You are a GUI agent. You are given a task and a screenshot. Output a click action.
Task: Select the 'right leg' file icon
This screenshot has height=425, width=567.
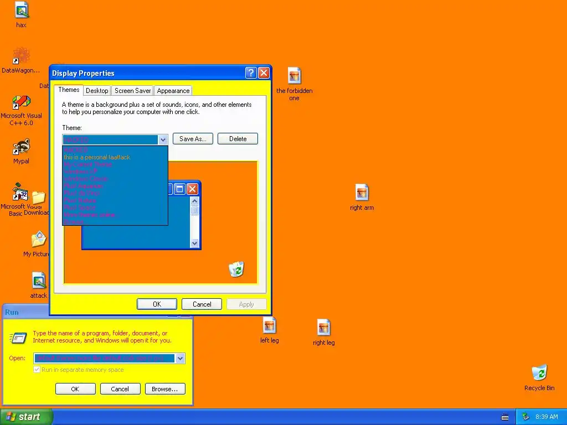323,327
